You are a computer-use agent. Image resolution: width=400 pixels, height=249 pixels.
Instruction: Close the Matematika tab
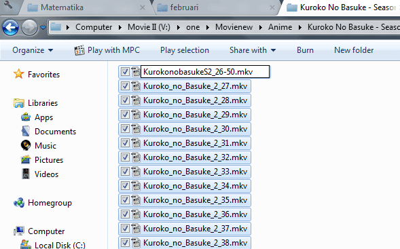pyautogui.click(x=143, y=7)
